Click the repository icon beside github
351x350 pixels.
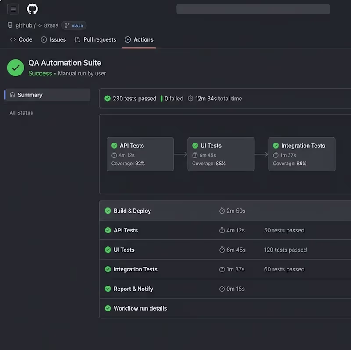coord(10,25)
